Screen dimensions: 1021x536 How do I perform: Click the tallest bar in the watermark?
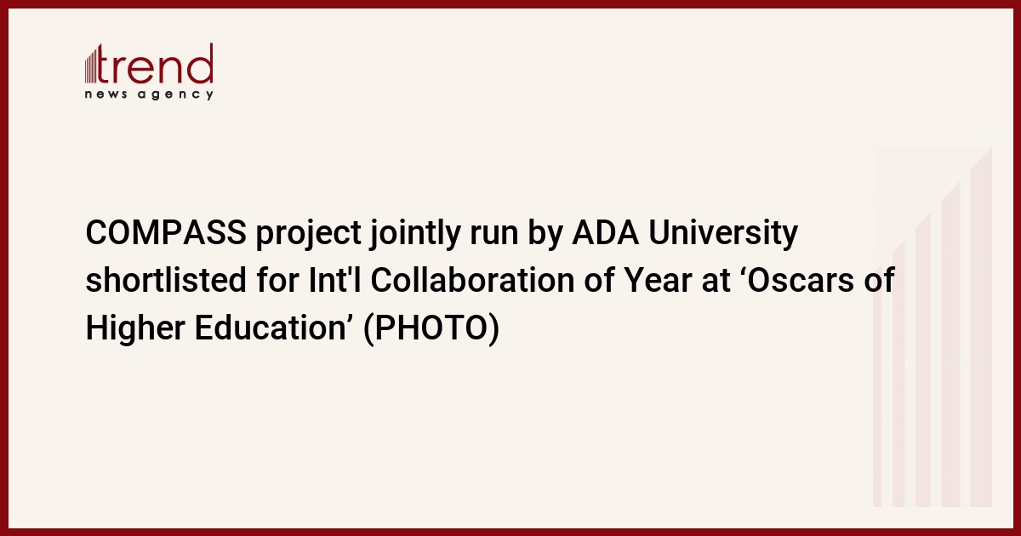click(x=981, y=328)
